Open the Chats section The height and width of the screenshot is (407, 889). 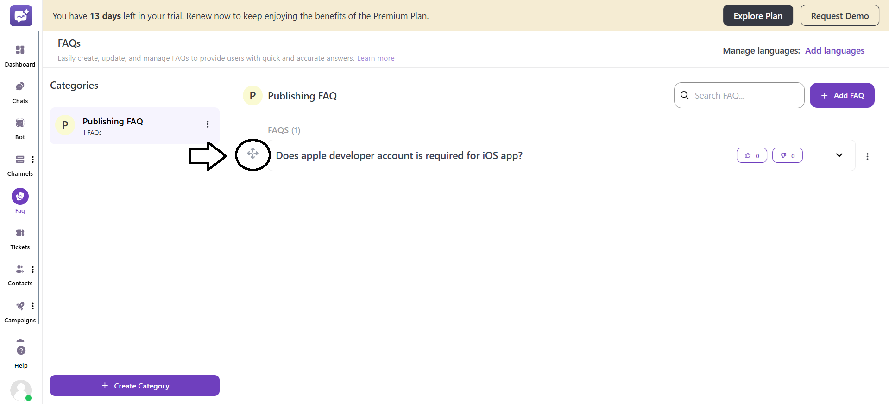(20, 93)
